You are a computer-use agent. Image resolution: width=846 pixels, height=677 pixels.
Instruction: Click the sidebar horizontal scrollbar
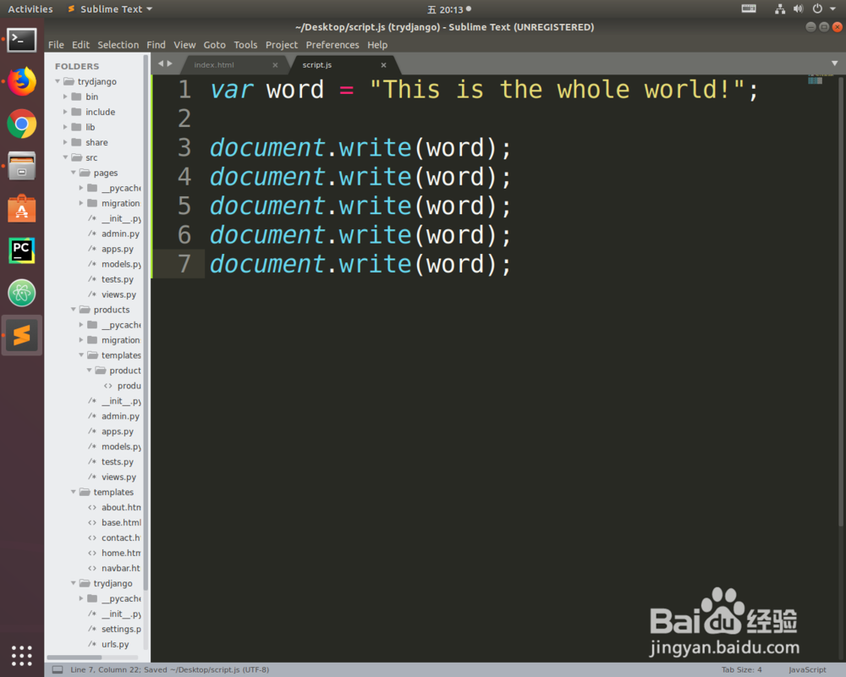(x=74, y=657)
